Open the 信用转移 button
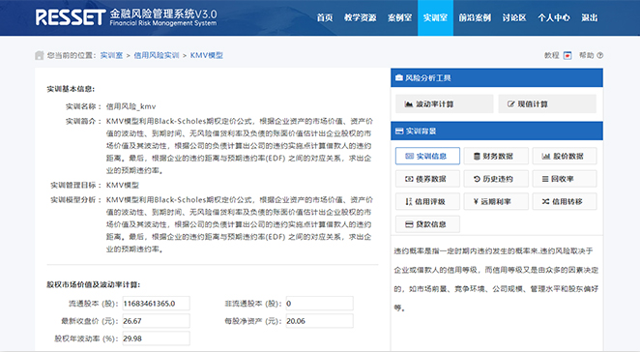The width and height of the screenshot is (640, 352). (565, 201)
